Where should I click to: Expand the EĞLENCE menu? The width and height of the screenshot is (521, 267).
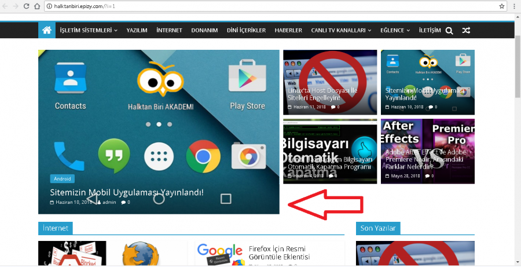coord(395,30)
